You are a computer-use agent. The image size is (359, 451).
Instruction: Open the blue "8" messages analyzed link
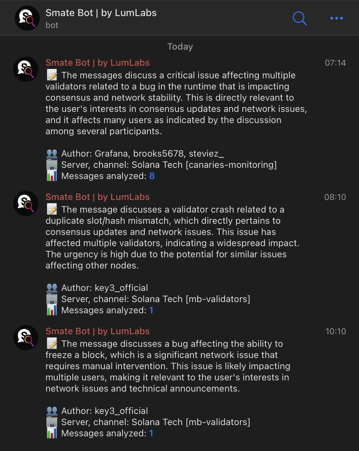pyautogui.click(x=152, y=176)
